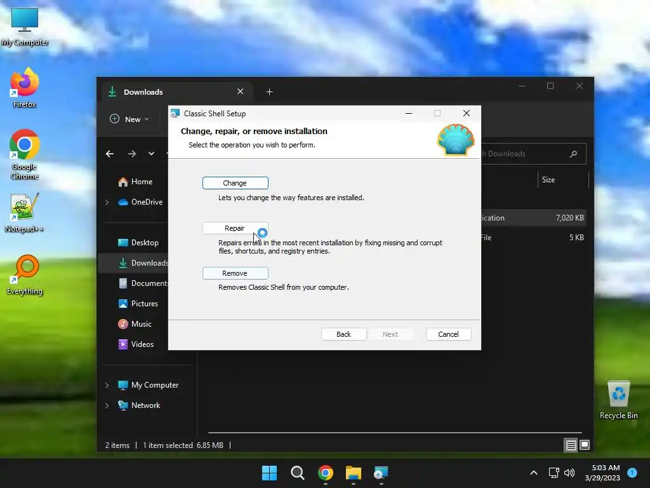This screenshot has width=650, height=488.
Task: Select the file sized 5 KB
Action: point(533,238)
